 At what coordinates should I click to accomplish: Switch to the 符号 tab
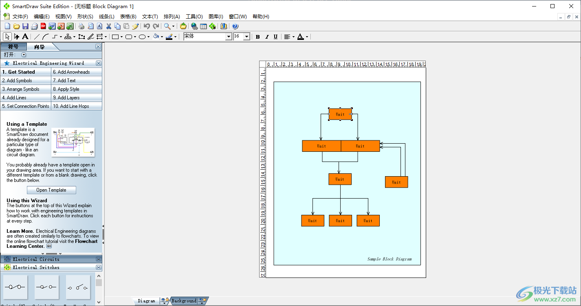click(x=13, y=47)
